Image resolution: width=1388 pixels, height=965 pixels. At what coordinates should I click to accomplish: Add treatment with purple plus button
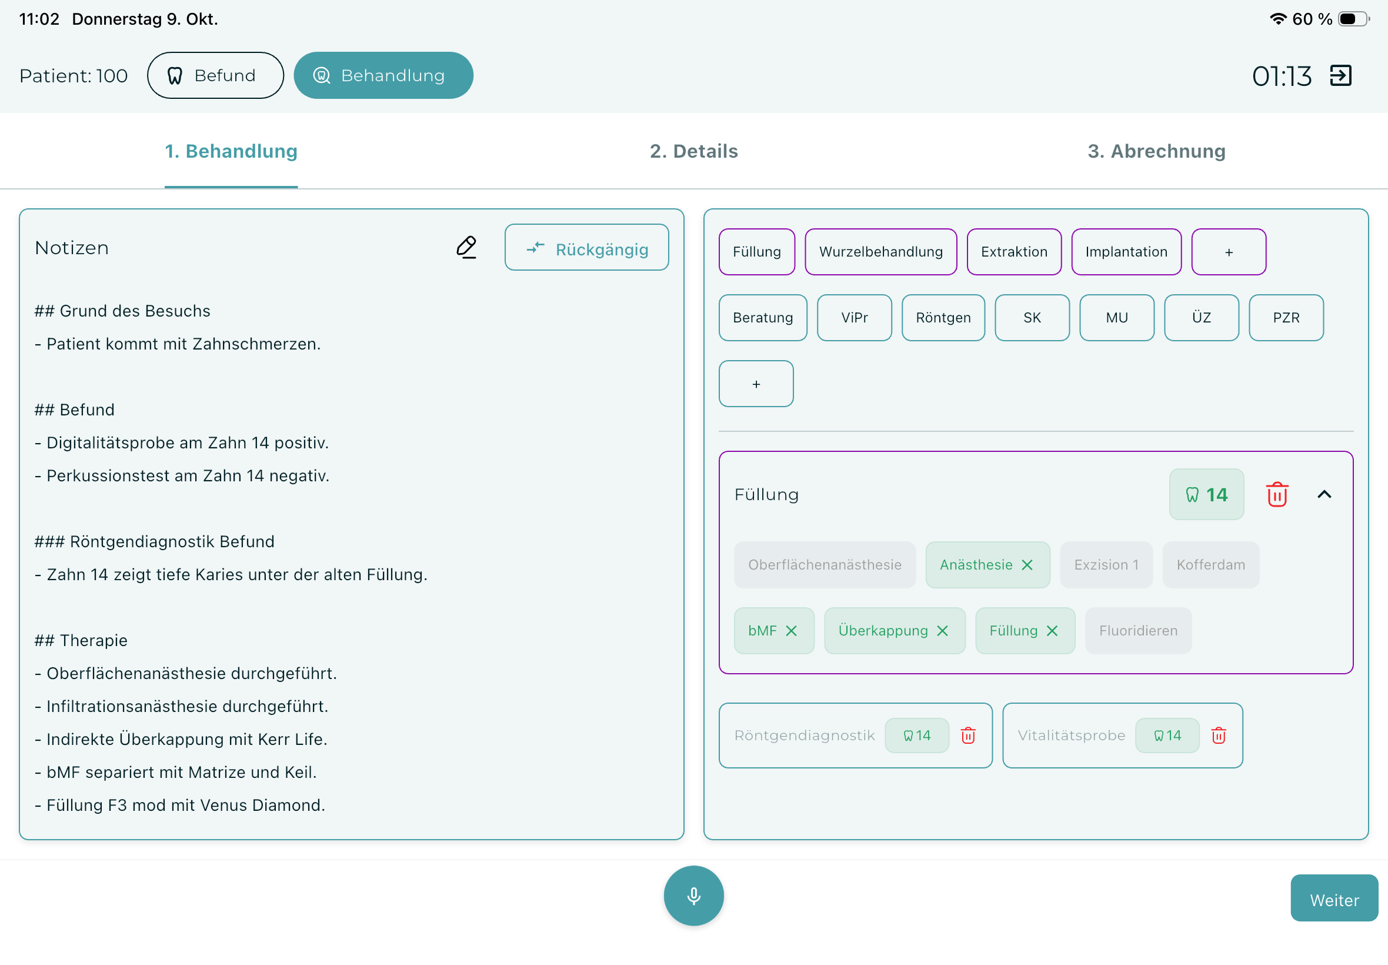pyautogui.click(x=1228, y=252)
